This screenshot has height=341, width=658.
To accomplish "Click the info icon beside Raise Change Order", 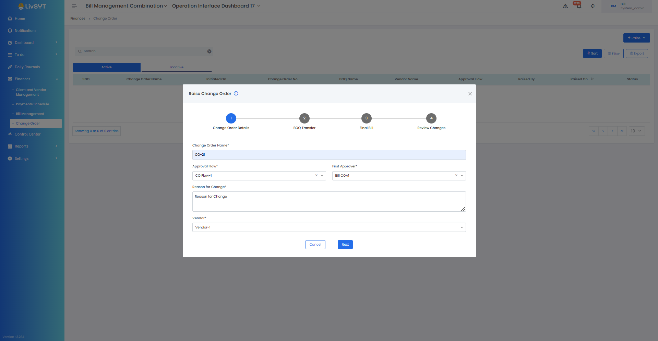I will point(236,93).
